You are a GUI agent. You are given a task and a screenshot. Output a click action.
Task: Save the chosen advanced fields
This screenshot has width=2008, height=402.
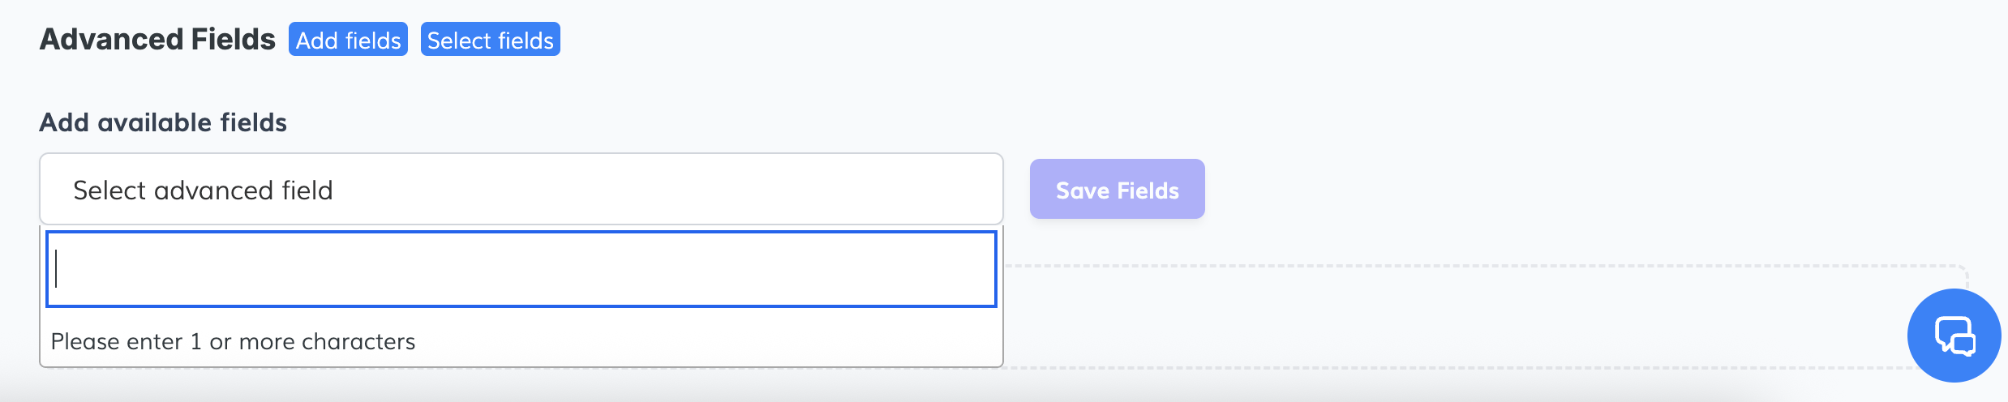(x=1117, y=190)
